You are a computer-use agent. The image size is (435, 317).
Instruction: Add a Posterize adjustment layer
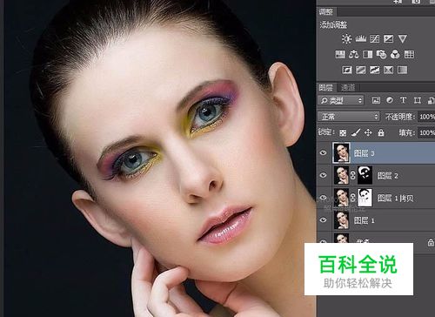[360, 70]
